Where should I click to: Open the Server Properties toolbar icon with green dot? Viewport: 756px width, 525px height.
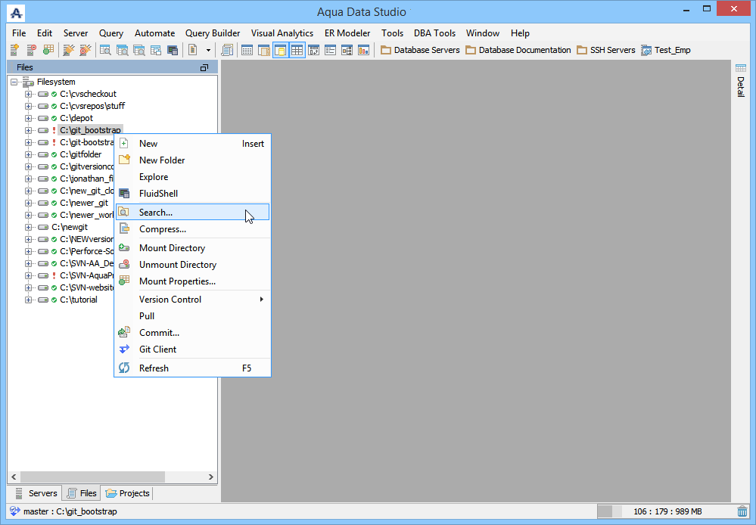[48, 50]
